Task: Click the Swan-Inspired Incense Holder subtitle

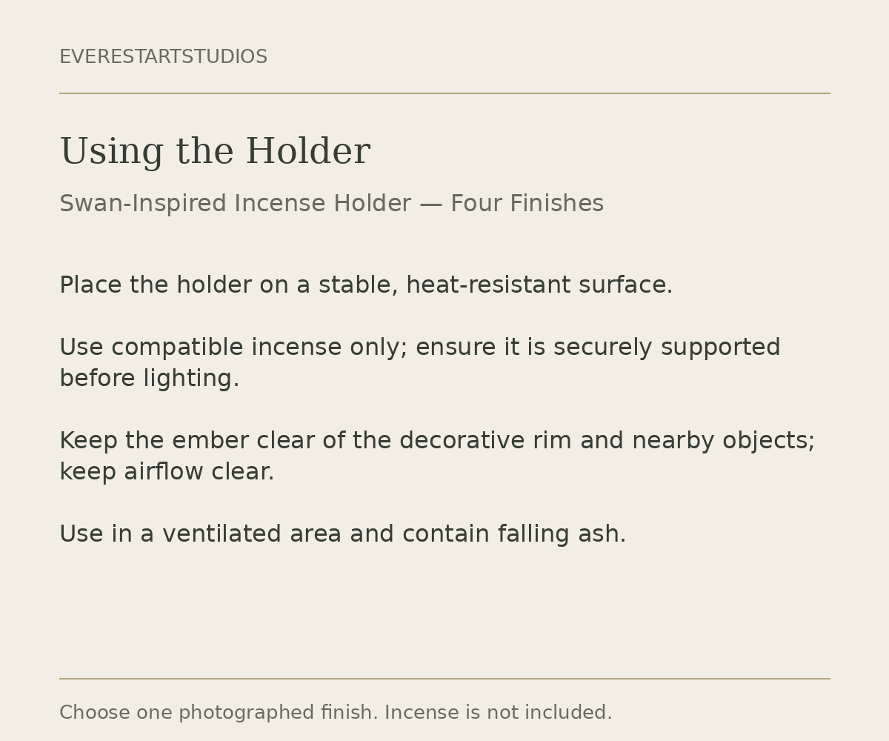Action: pos(331,204)
